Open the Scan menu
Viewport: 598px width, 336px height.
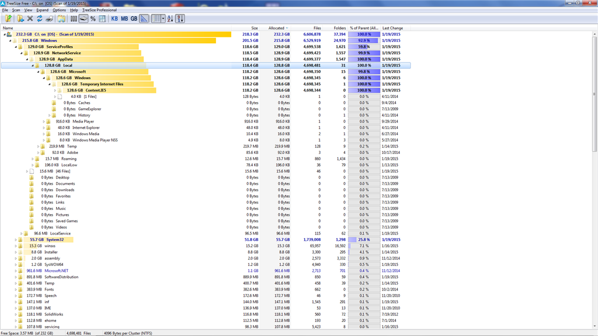pyautogui.click(x=16, y=10)
